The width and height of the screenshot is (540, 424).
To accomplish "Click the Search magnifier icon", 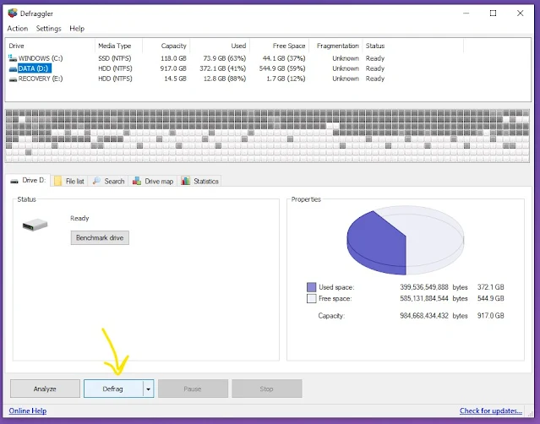I will 97,181.
